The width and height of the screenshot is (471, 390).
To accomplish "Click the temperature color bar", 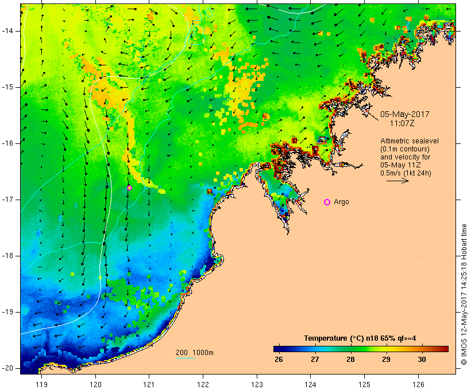I will pos(361,349).
